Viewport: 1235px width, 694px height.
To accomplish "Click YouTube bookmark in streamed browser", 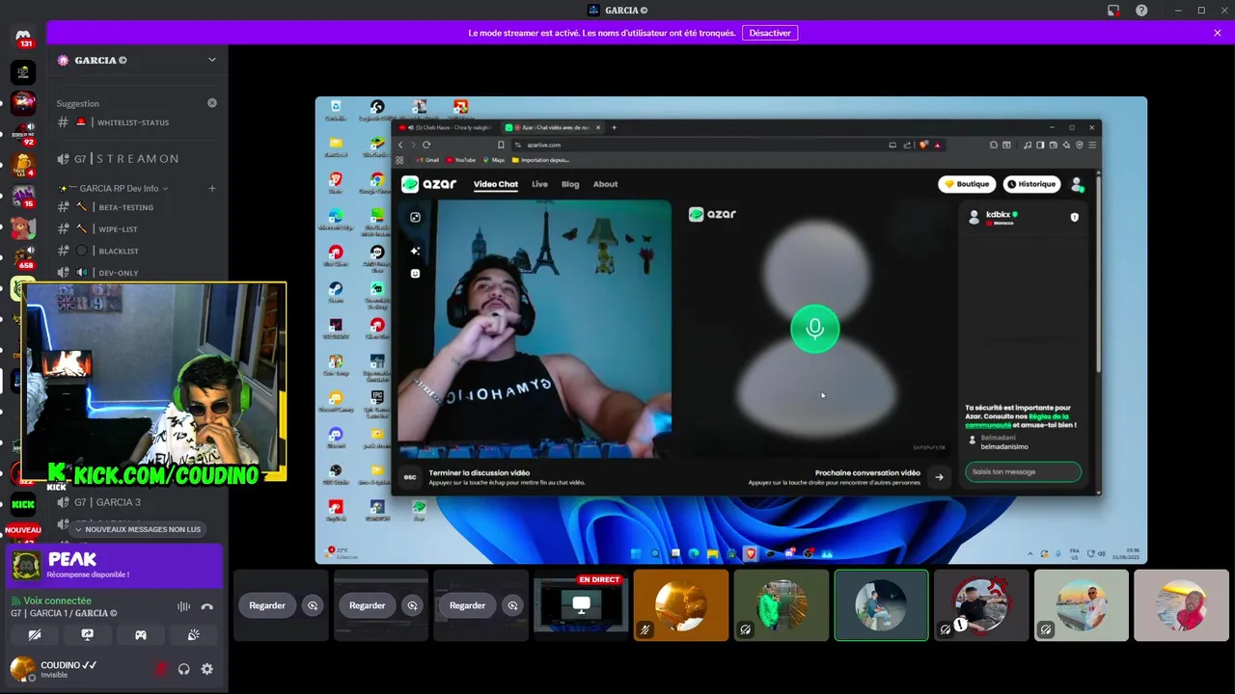I will coord(461,160).
